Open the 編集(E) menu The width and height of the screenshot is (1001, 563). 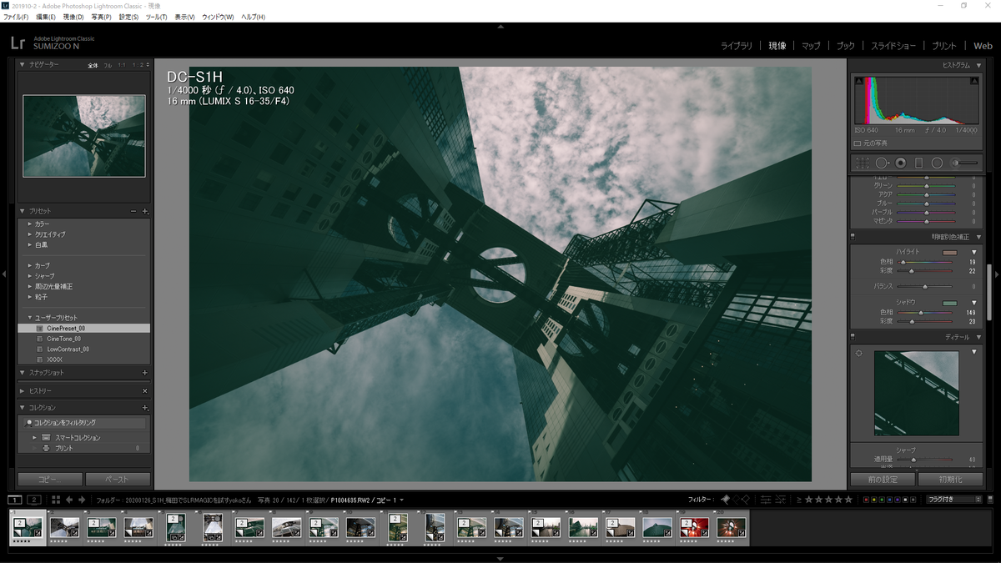pos(46,17)
